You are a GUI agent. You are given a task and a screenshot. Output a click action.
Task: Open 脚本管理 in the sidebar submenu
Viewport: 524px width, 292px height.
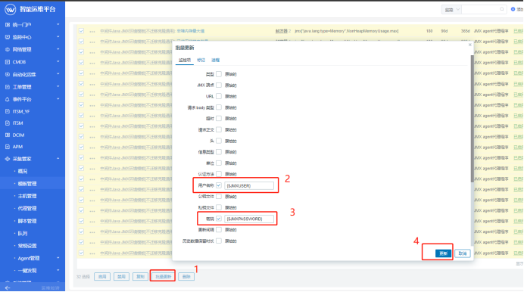tap(27, 221)
